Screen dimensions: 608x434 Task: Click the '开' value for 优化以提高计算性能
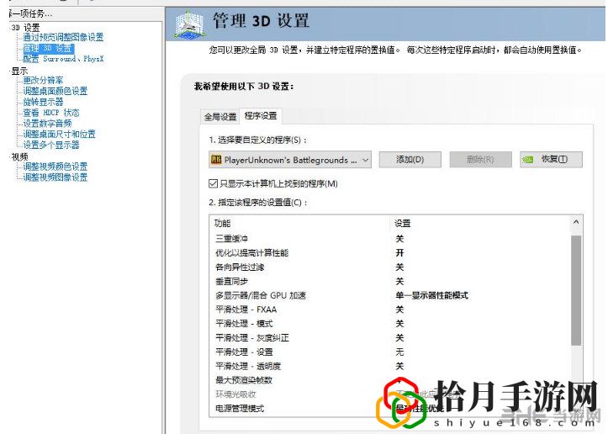point(399,253)
